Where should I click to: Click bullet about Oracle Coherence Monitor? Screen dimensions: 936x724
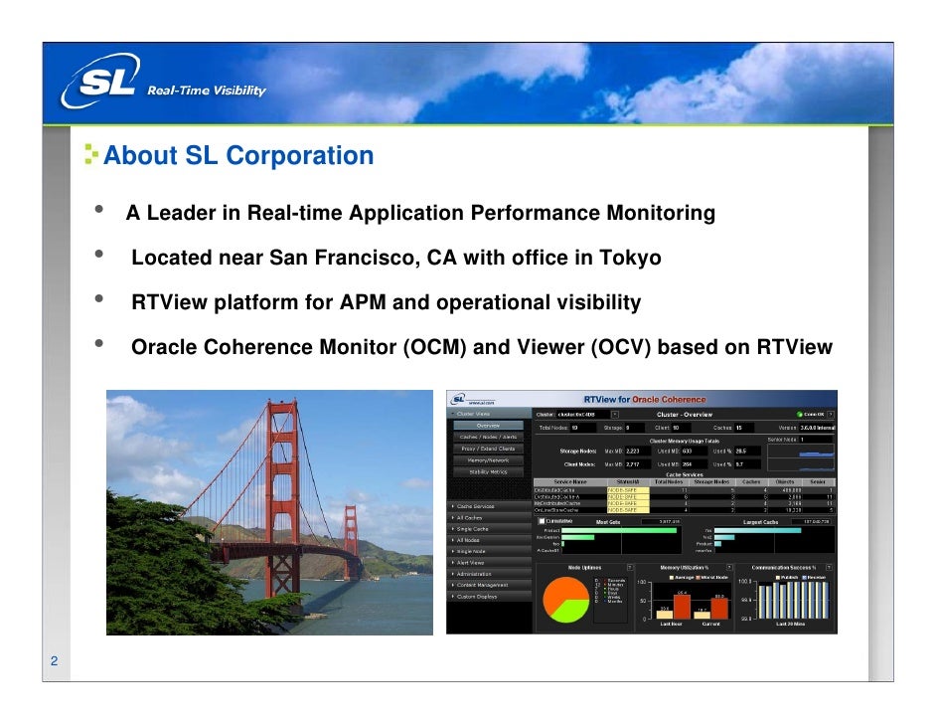point(482,347)
